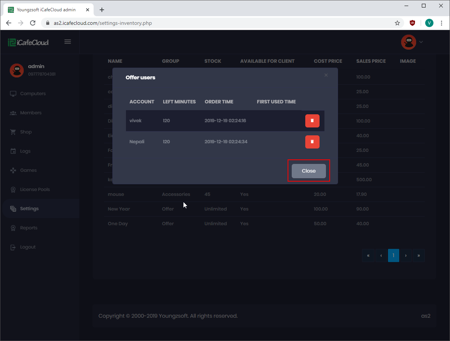Select page 1 in pagination
The height and width of the screenshot is (341, 450).
393,256
